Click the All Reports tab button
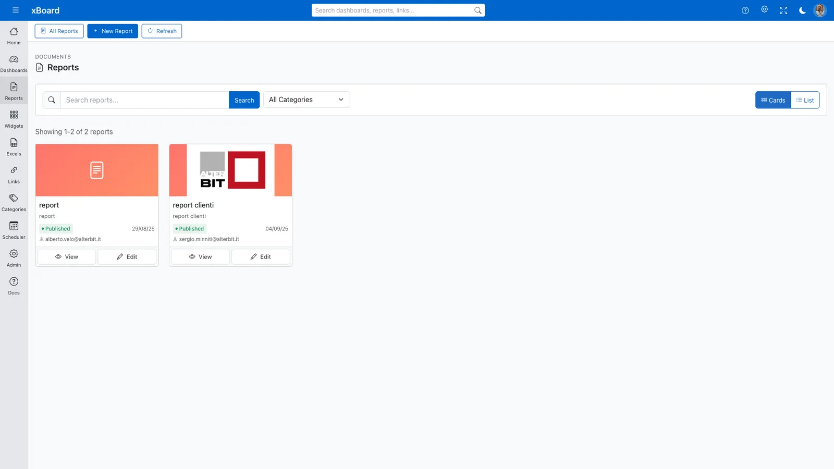This screenshot has width=834, height=469. click(x=59, y=31)
